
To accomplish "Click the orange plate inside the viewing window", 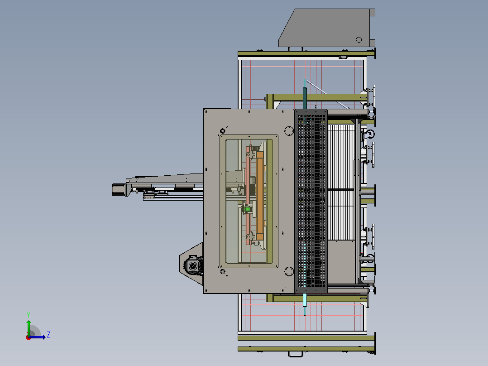I will [259, 195].
